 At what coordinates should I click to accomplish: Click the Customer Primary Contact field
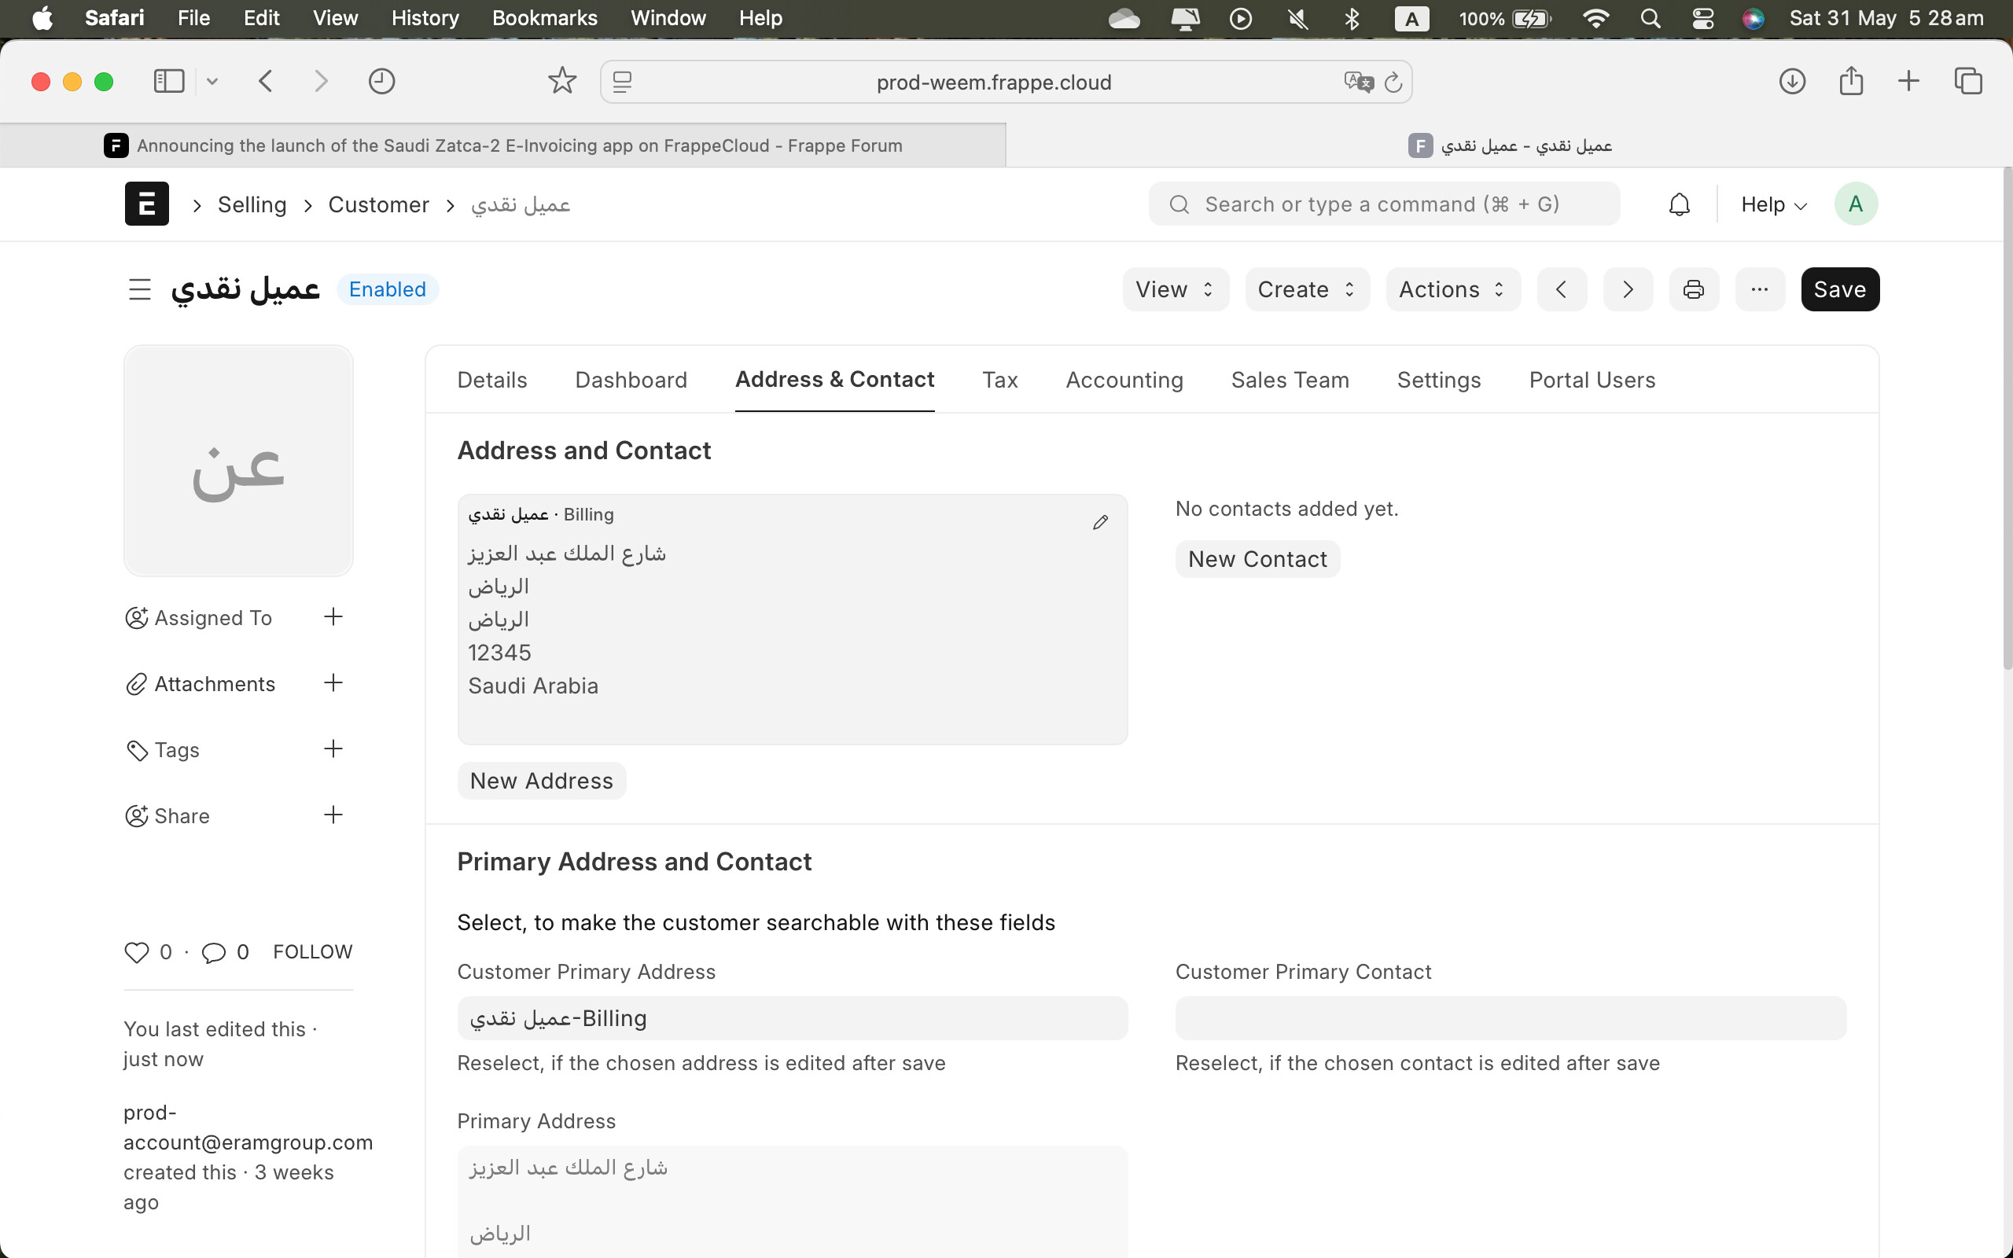pos(1511,1018)
